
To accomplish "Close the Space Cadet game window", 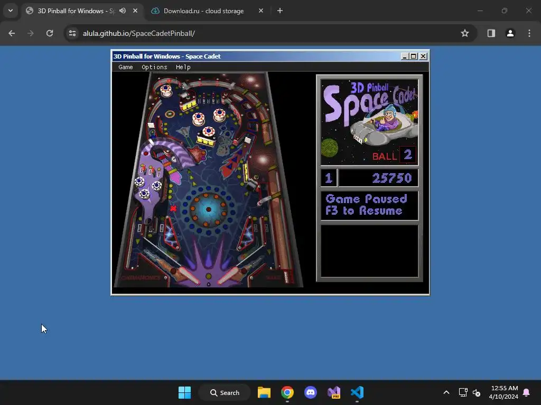I will coord(423,56).
